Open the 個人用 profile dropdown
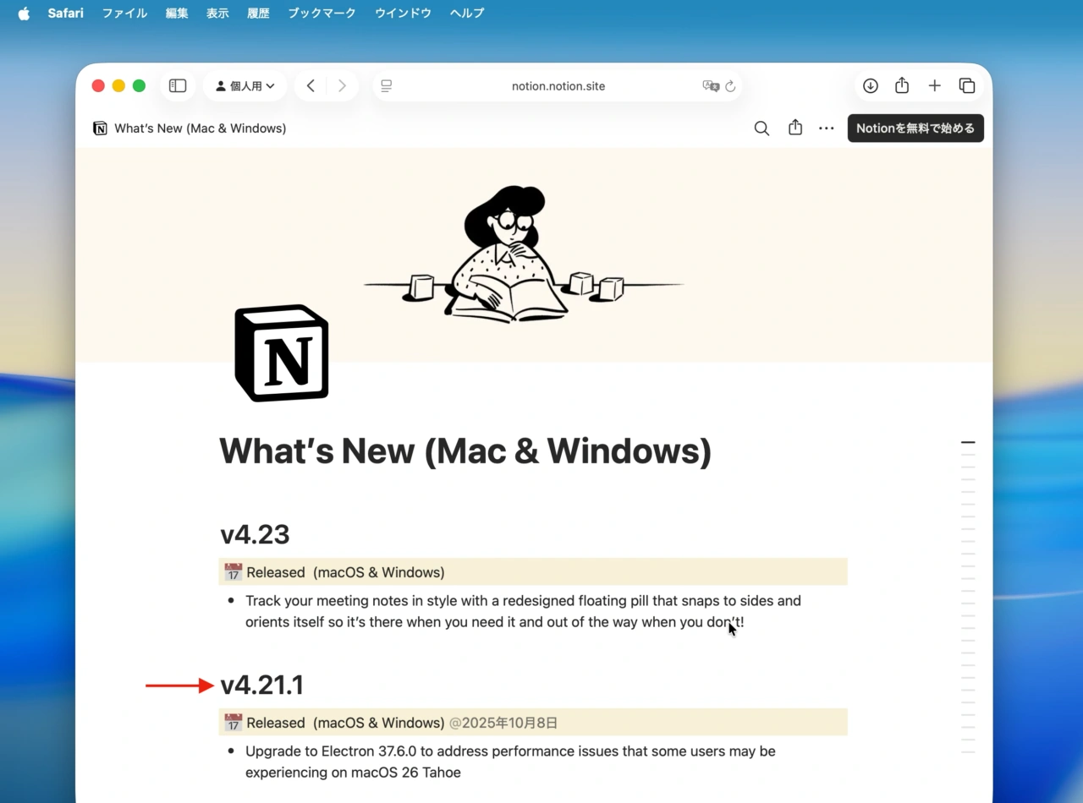The image size is (1083, 803). coord(245,85)
